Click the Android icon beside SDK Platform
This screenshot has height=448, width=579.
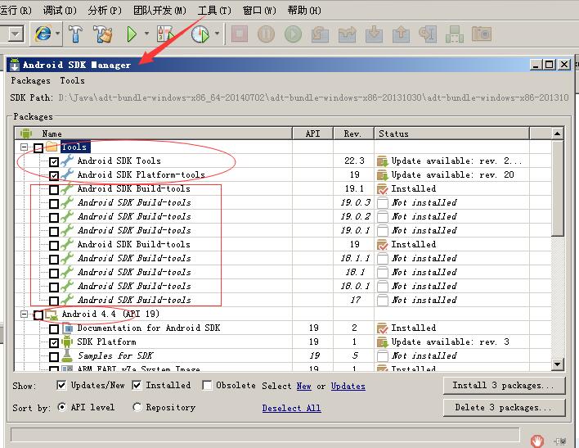[67, 342]
